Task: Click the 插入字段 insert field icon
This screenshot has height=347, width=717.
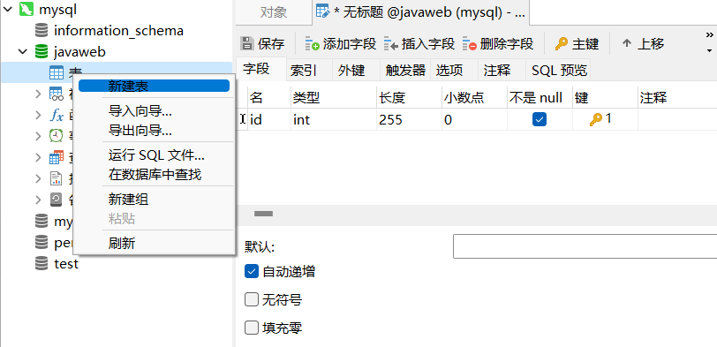Action: click(391, 44)
